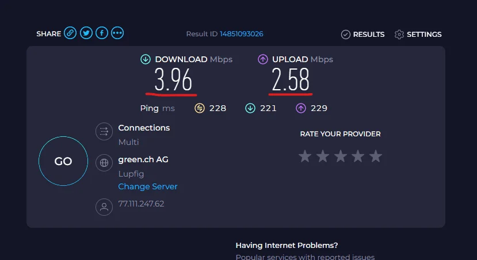The width and height of the screenshot is (477, 260).
Task: Rate provider one star
Action: pyautogui.click(x=305, y=156)
